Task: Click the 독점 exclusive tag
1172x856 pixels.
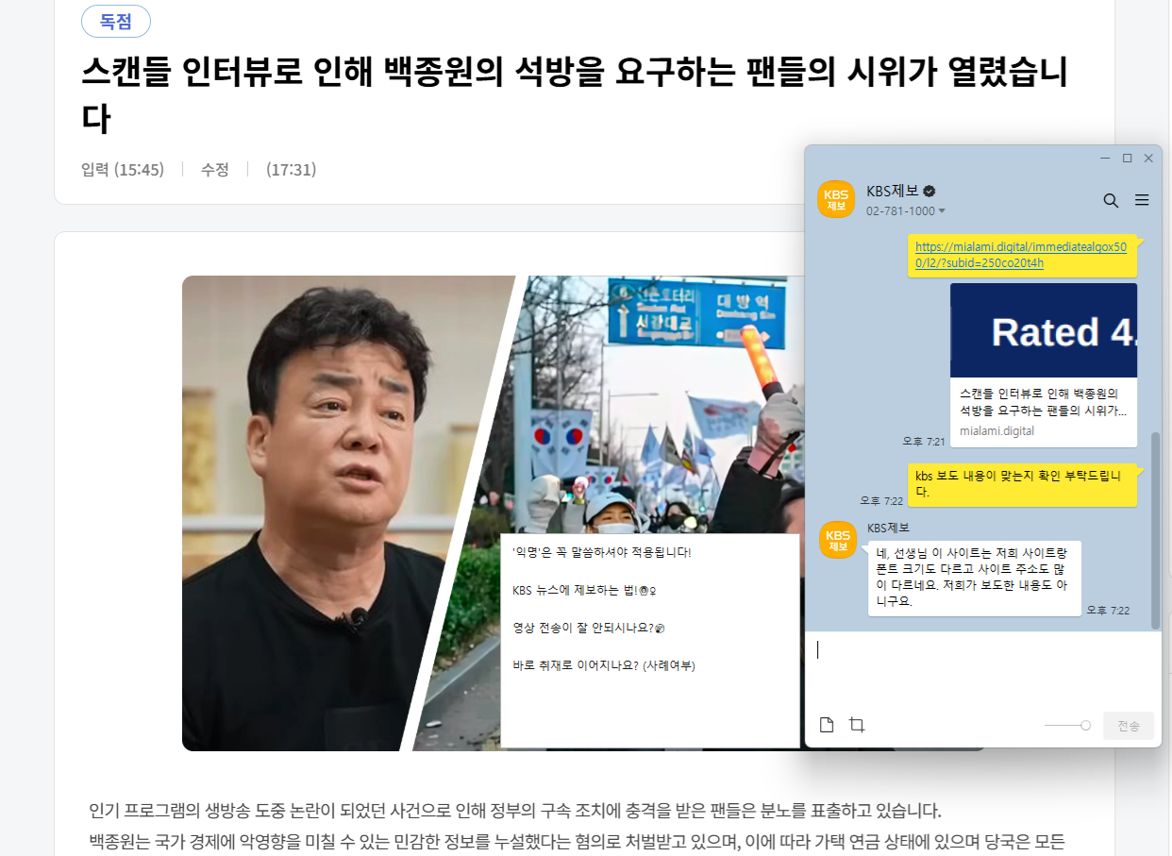Action: coord(116,21)
